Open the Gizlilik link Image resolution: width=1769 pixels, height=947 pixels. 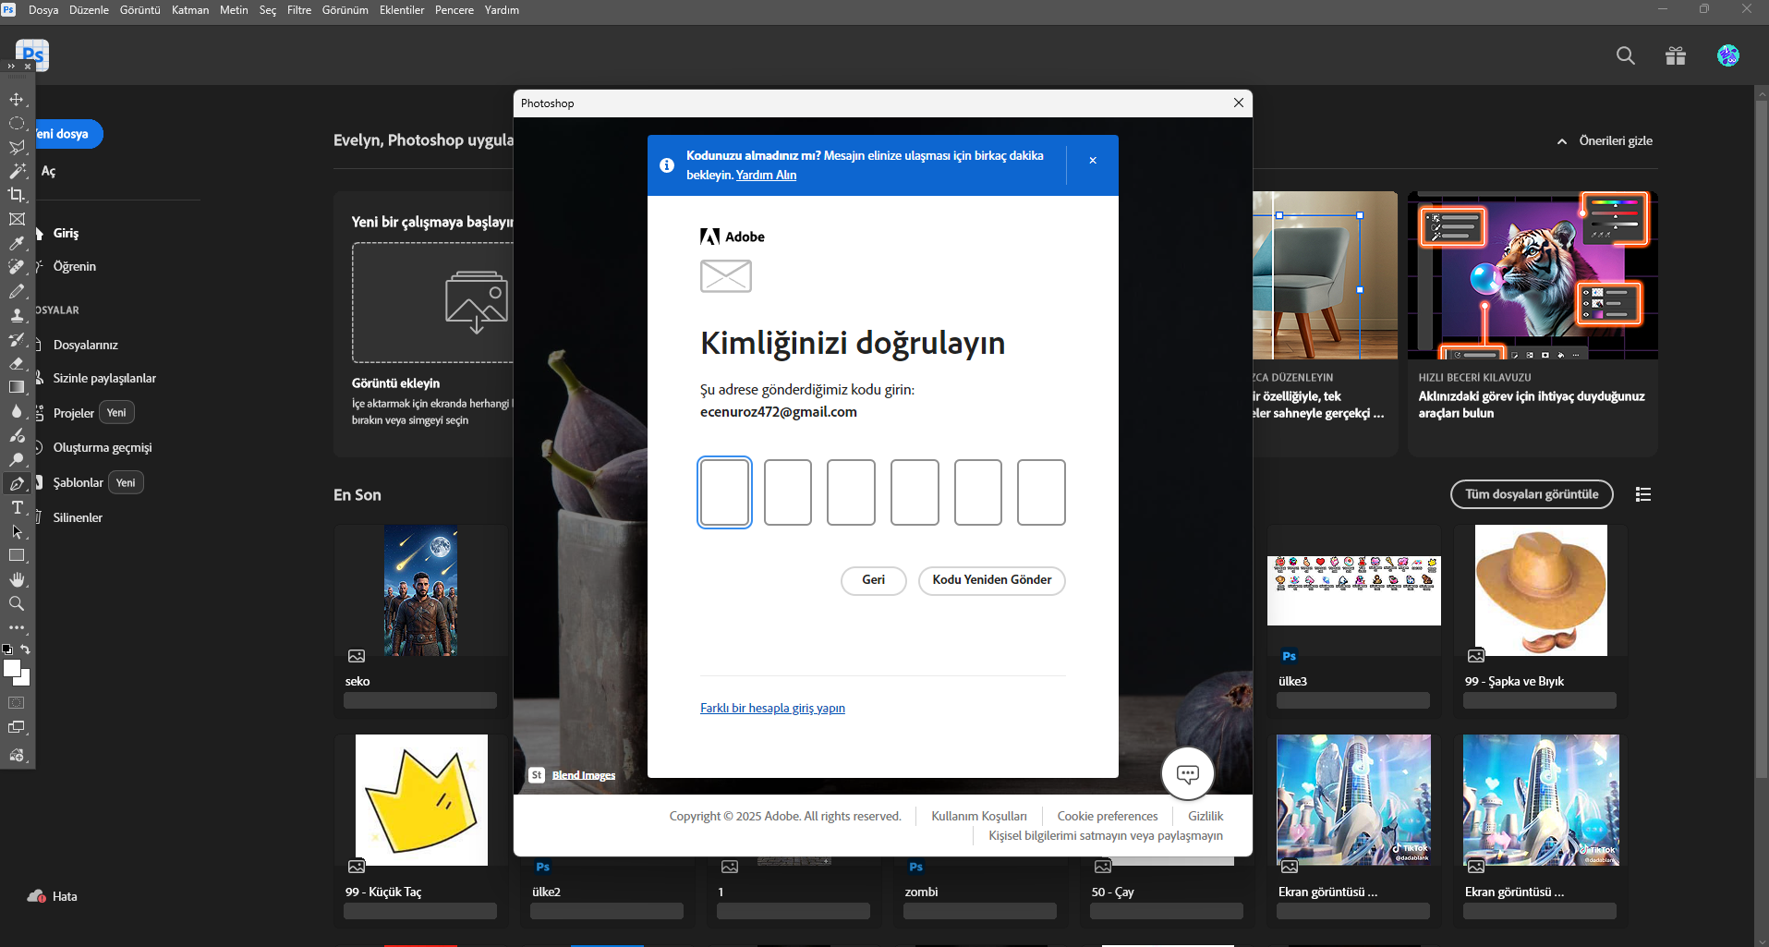click(1206, 816)
